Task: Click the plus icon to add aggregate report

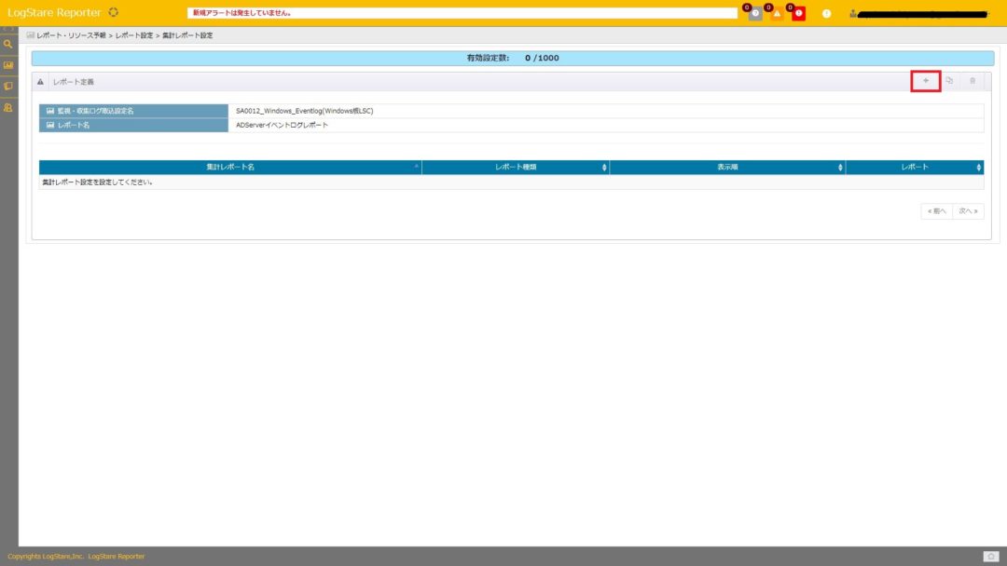Action: [925, 81]
